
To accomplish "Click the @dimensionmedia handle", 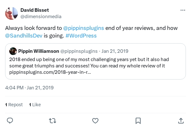I will (x=41, y=17).
